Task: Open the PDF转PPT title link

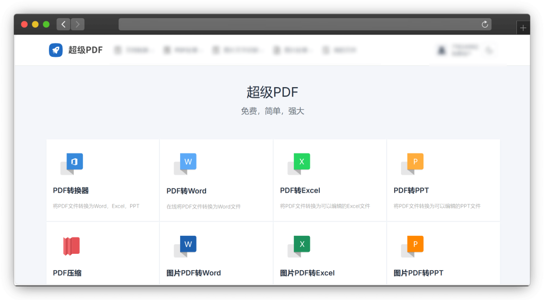Action: click(x=411, y=191)
